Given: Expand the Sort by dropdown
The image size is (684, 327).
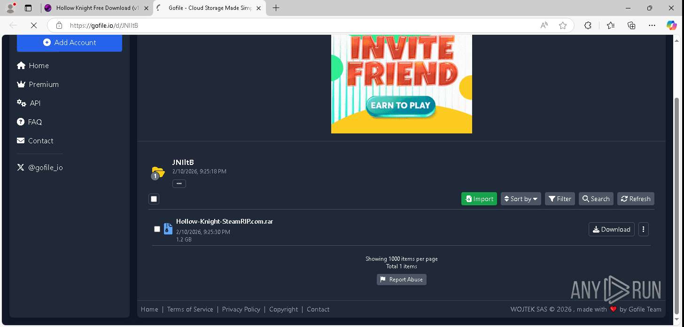Looking at the screenshot, I should point(521,199).
